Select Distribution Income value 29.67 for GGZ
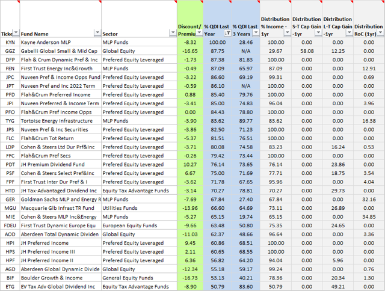This screenshot has width=385, height=291. click(276, 51)
